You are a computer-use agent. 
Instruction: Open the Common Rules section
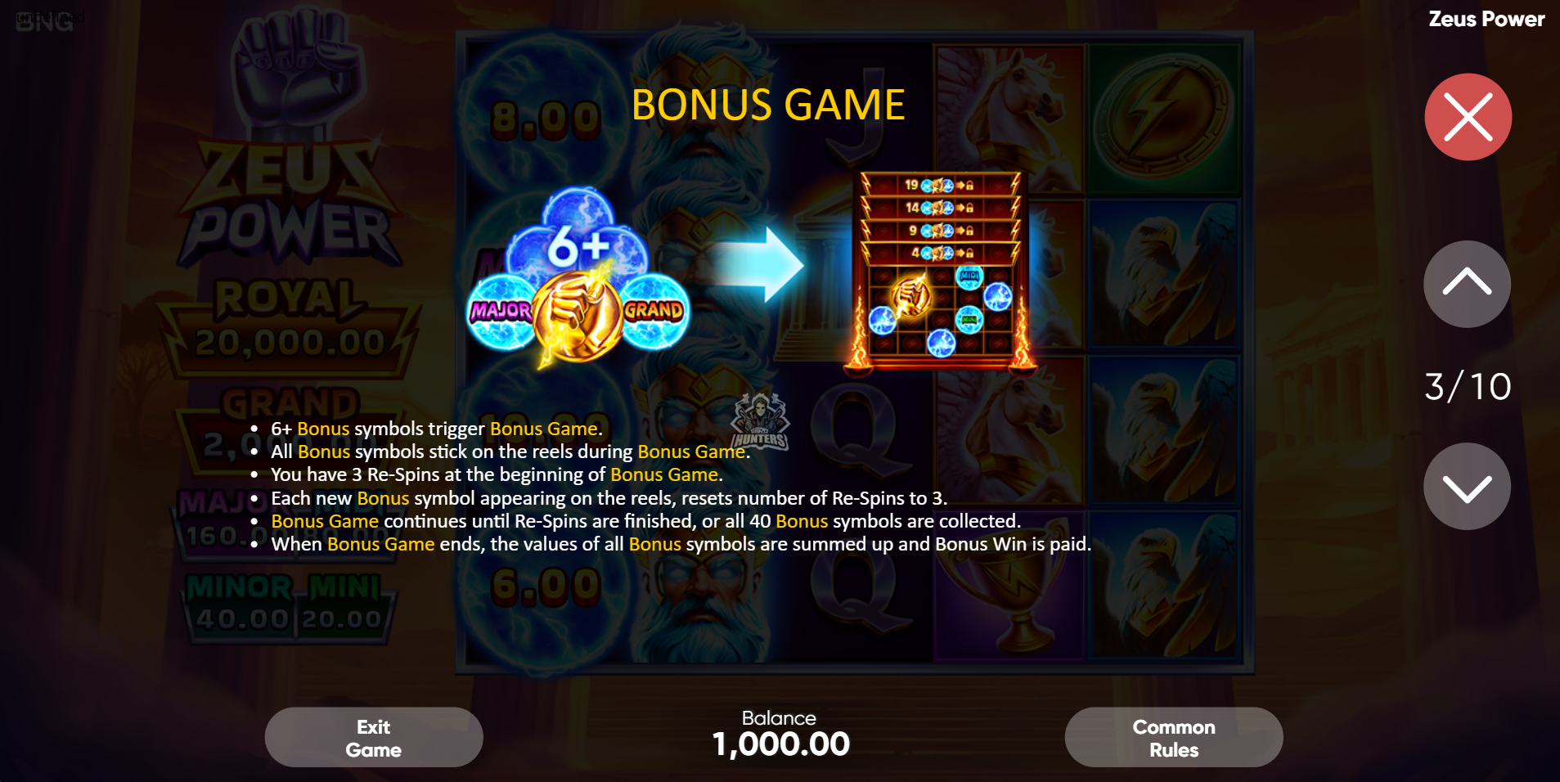click(x=1174, y=738)
